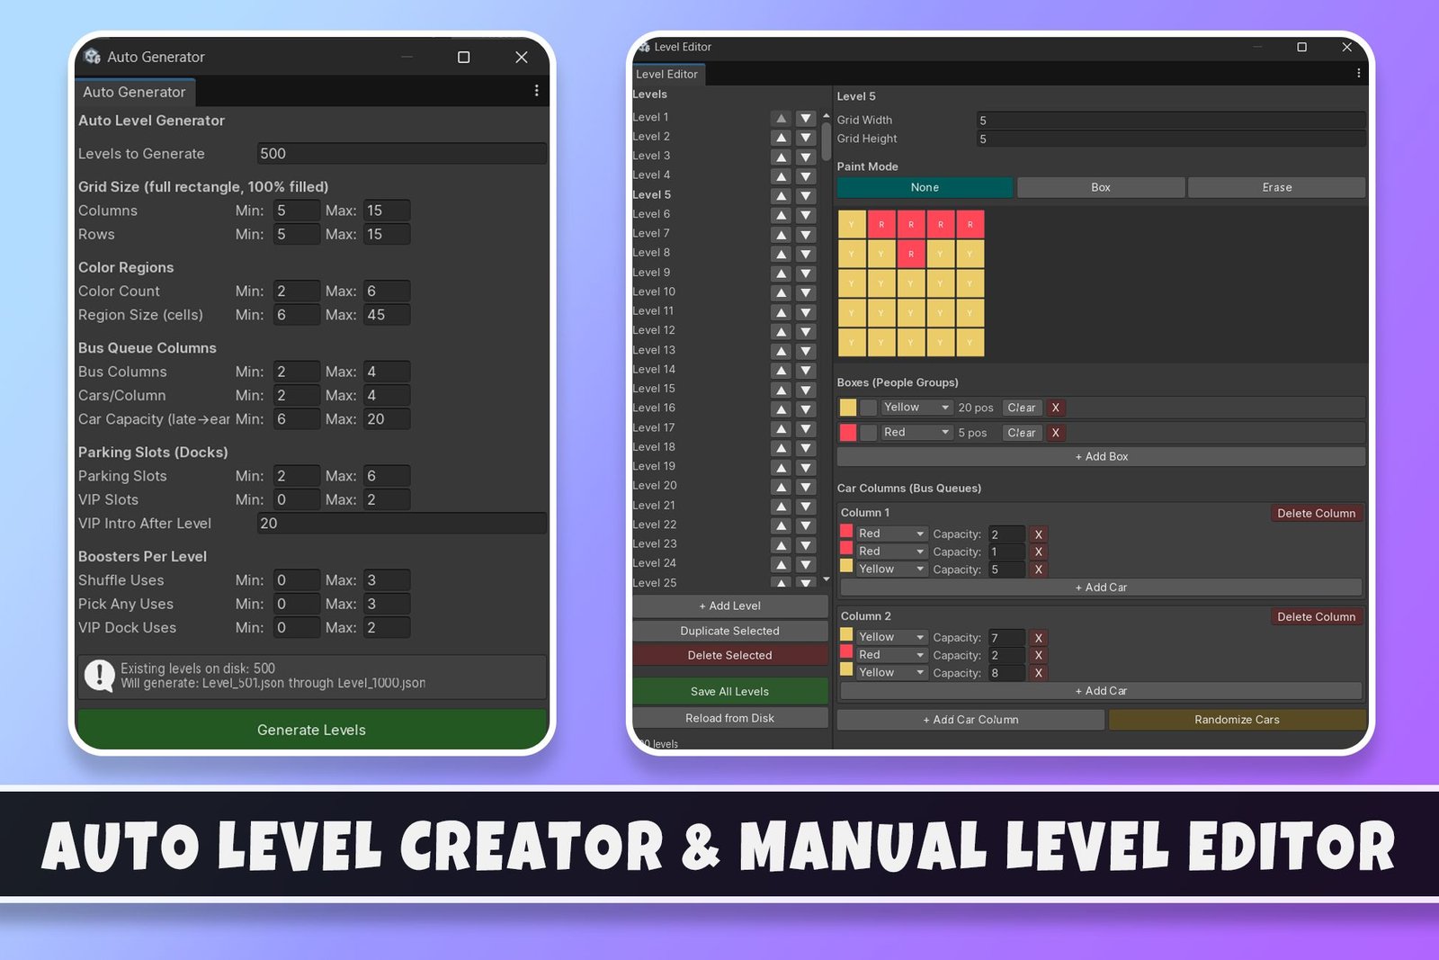Screen dimensions: 1439x960
Task: Open the three-dot menu in Auto Generator window
Action: (x=536, y=91)
